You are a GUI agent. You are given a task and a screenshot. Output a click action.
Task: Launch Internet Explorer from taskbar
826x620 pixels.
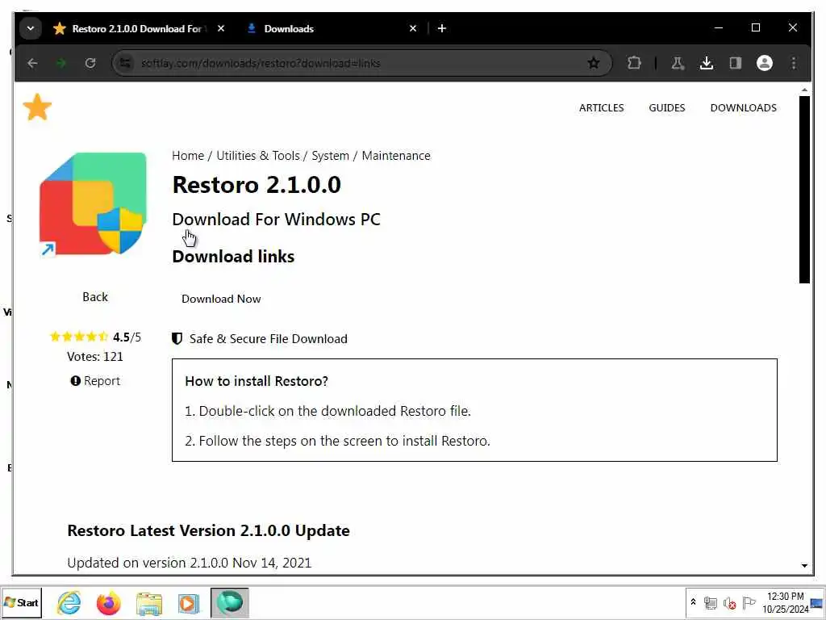tap(69, 602)
